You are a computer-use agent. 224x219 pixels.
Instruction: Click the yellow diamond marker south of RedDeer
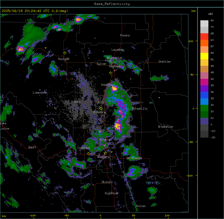coord(110,73)
